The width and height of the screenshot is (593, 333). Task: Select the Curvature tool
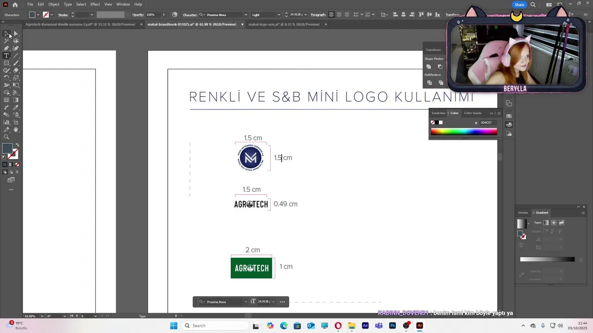point(16,49)
